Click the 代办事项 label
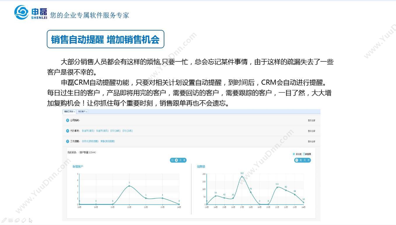 point(75,131)
